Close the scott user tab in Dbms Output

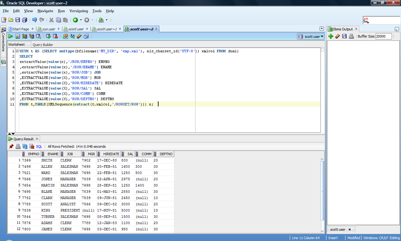(x=350, y=230)
